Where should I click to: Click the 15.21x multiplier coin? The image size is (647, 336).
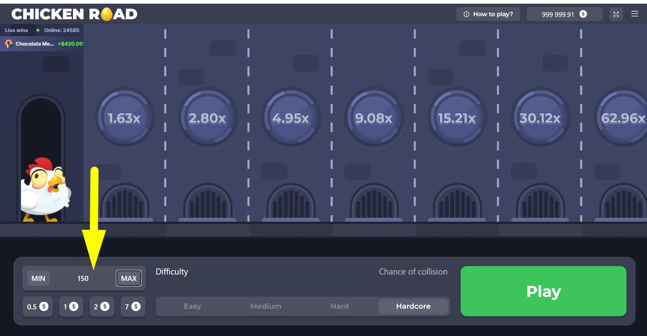click(x=457, y=118)
